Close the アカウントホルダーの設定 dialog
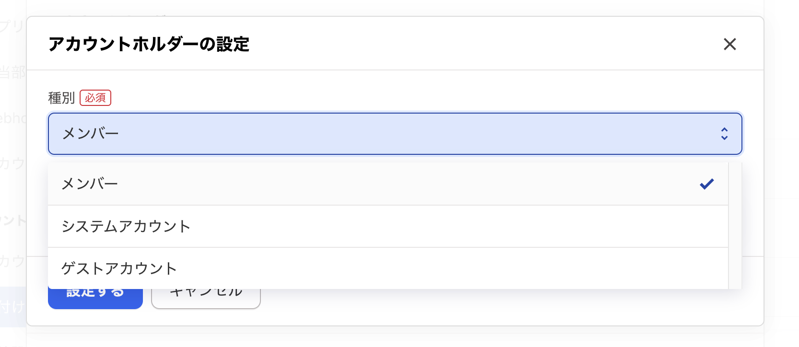Screen dimensions: 799x347 coord(729,44)
